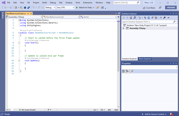Click the Find in Files icon
The width and height of the screenshot is (179, 116).
point(98,7)
